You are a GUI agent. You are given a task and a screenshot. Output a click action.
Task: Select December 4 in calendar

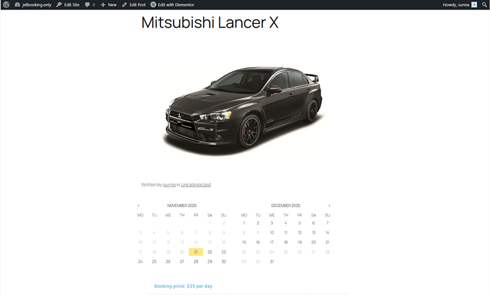(x=286, y=223)
